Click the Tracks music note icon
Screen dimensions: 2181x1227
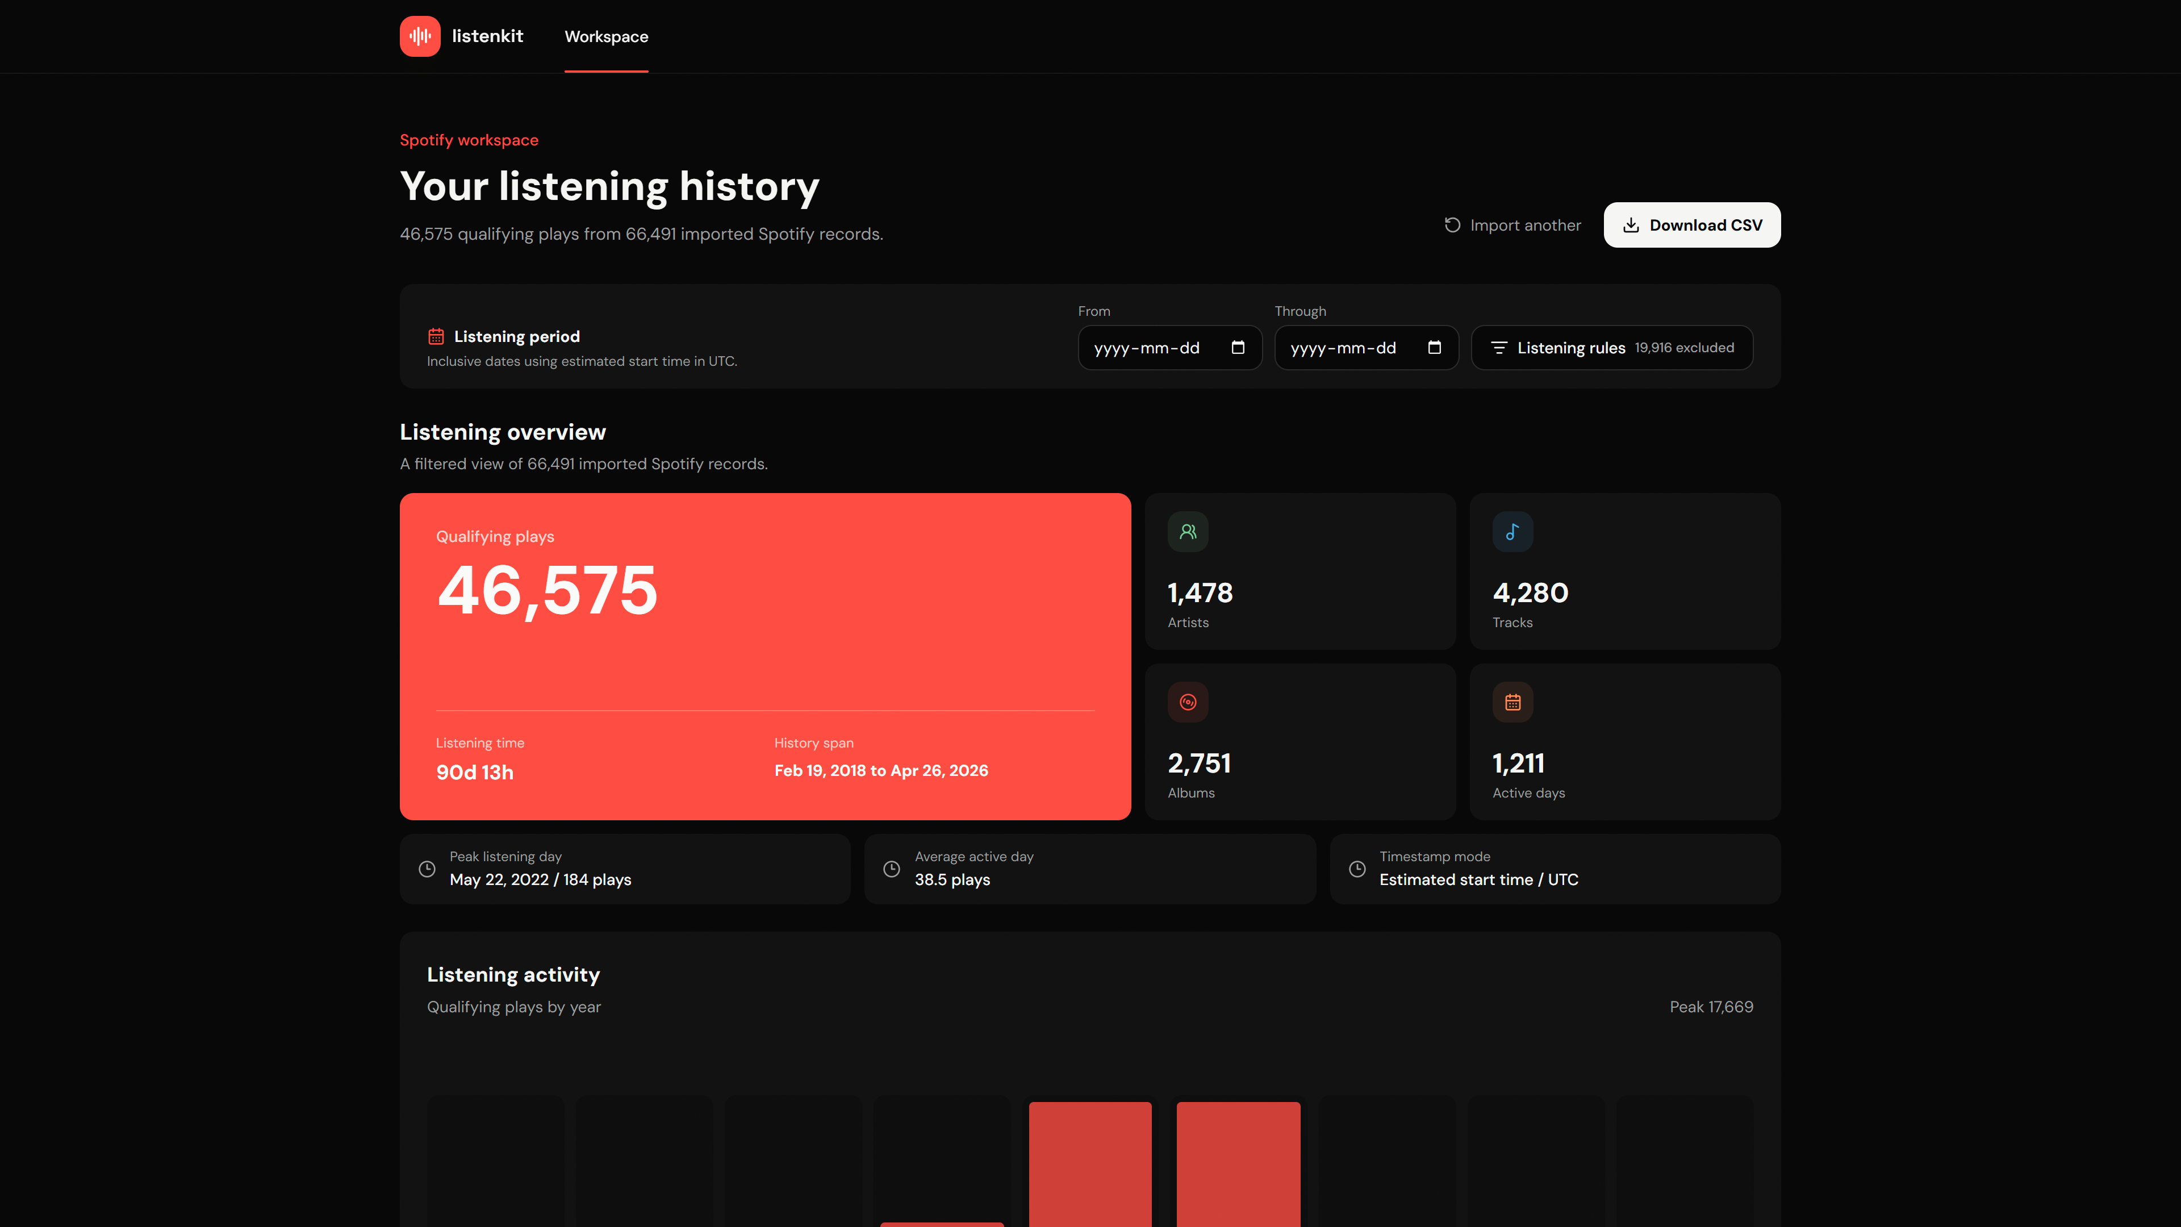(1512, 532)
